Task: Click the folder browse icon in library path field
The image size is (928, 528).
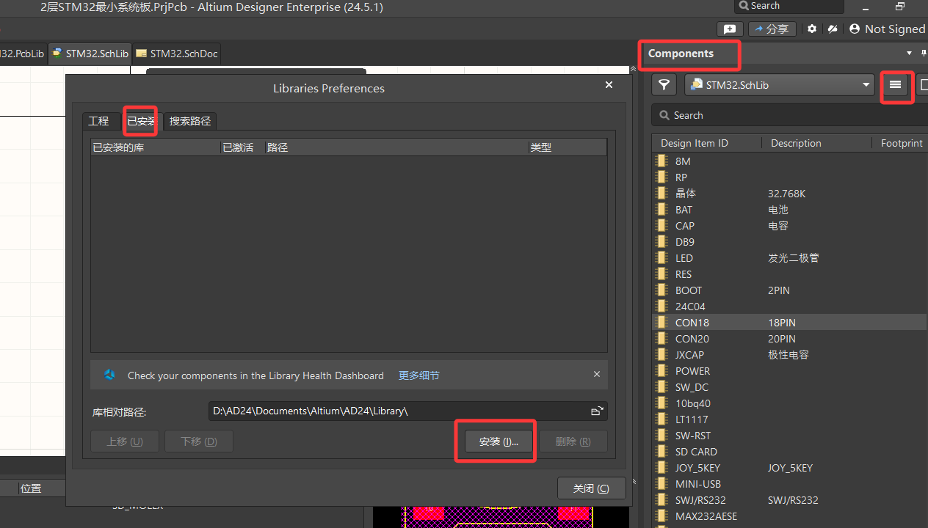Action: point(597,411)
